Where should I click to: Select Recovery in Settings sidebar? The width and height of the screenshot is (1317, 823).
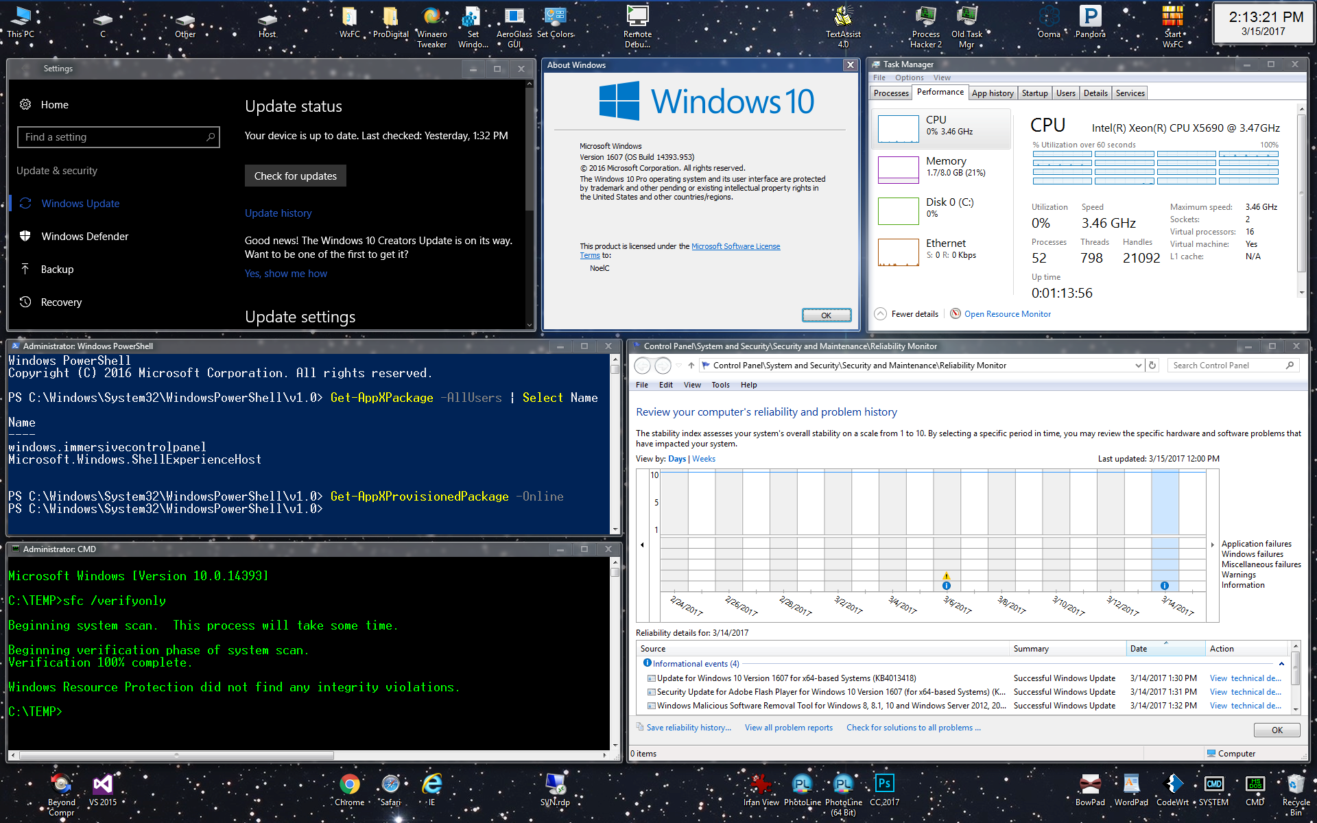(61, 302)
